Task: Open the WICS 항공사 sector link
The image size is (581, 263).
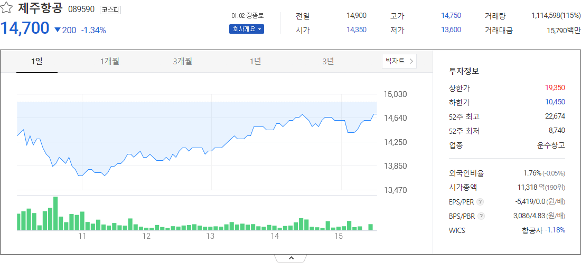Action: tap(532, 230)
